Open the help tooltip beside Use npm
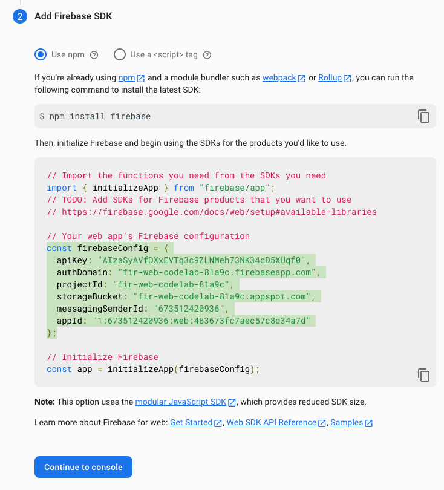Screen dimensions: 444x490 coord(94,54)
